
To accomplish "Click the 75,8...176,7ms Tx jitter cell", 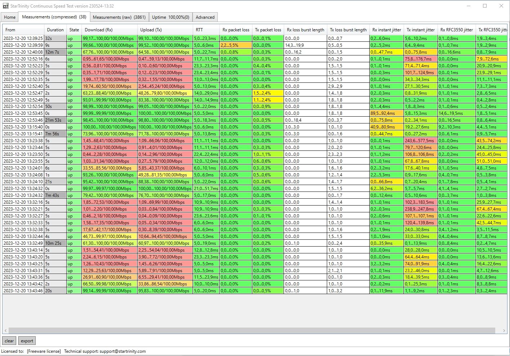I will pos(420,59).
